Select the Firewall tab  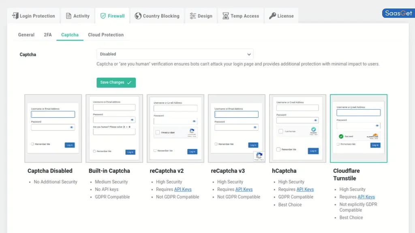113,16
